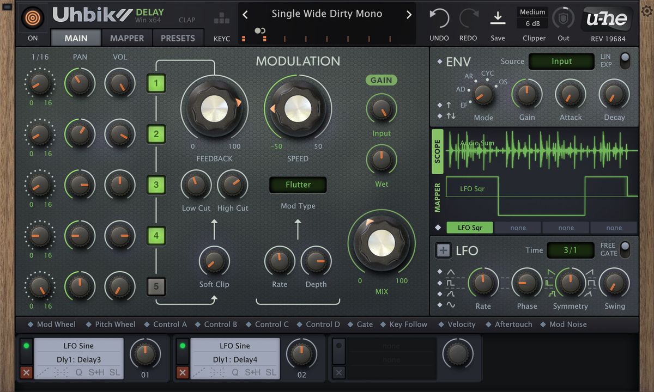Screen dimensions: 654x392
Task: Click the Single Wide Dirty Mono preset name
Action: coord(327,14)
